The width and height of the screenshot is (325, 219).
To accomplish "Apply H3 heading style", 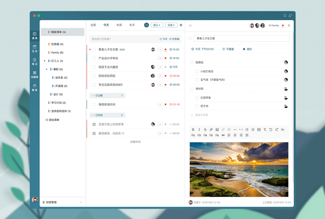I will pos(199,135).
